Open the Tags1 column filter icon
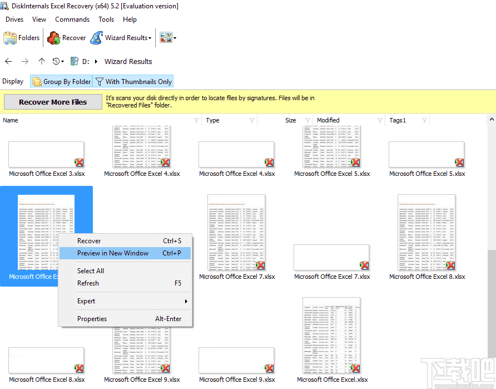 [424, 120]
